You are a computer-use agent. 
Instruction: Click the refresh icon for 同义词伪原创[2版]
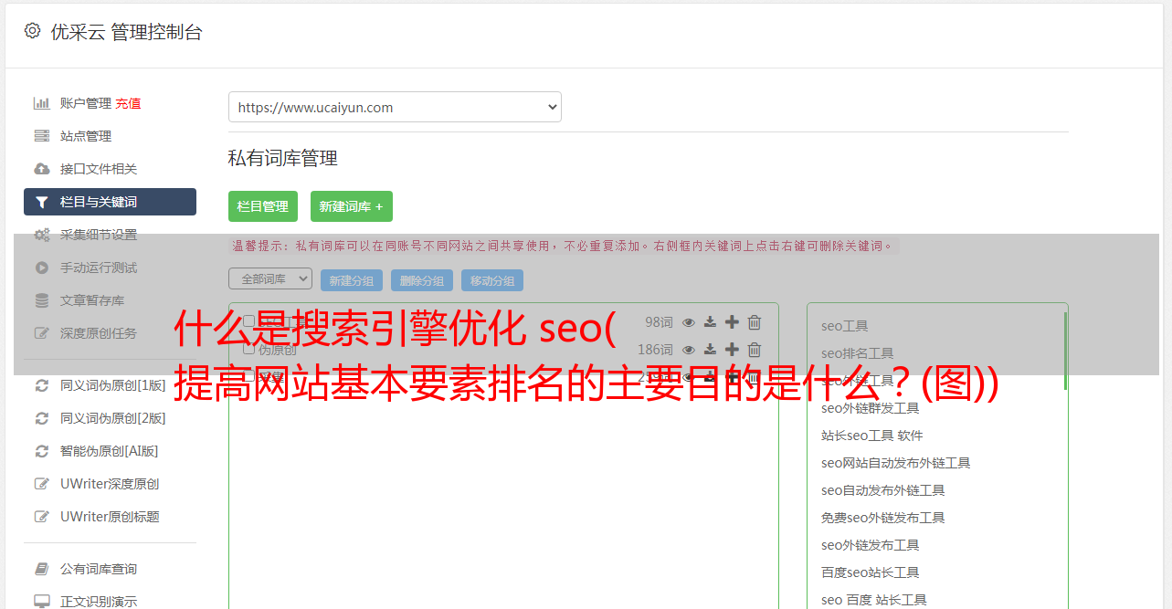(x=42, y=418)
